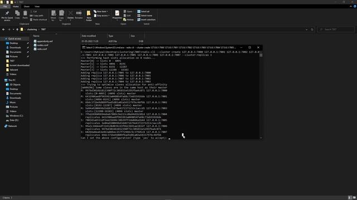This screenshot has width=357, height=200.
Task: Click Open in the ribbon Open group
Action: [128, 11]
